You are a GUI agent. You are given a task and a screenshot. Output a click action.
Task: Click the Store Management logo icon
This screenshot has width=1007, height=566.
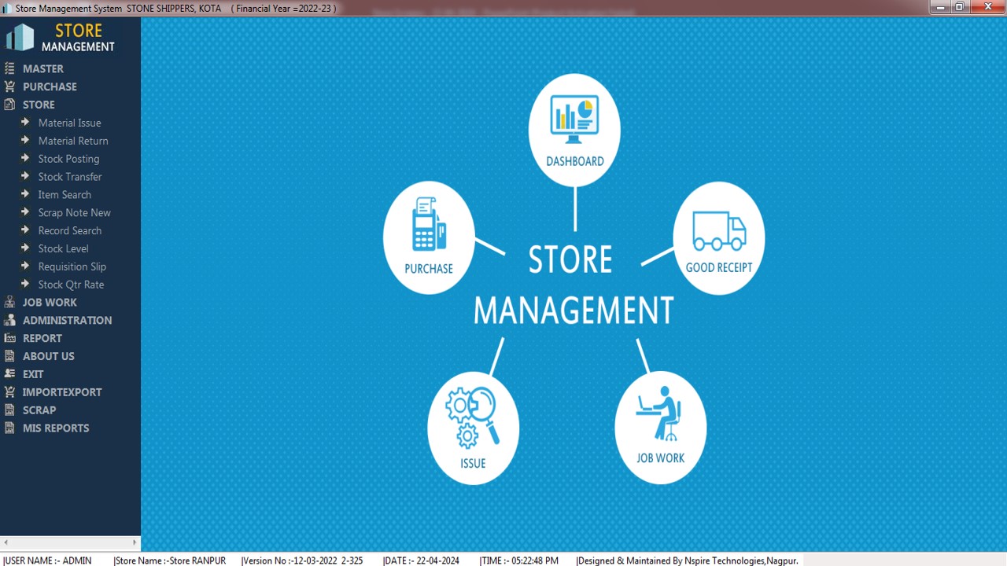20,37
